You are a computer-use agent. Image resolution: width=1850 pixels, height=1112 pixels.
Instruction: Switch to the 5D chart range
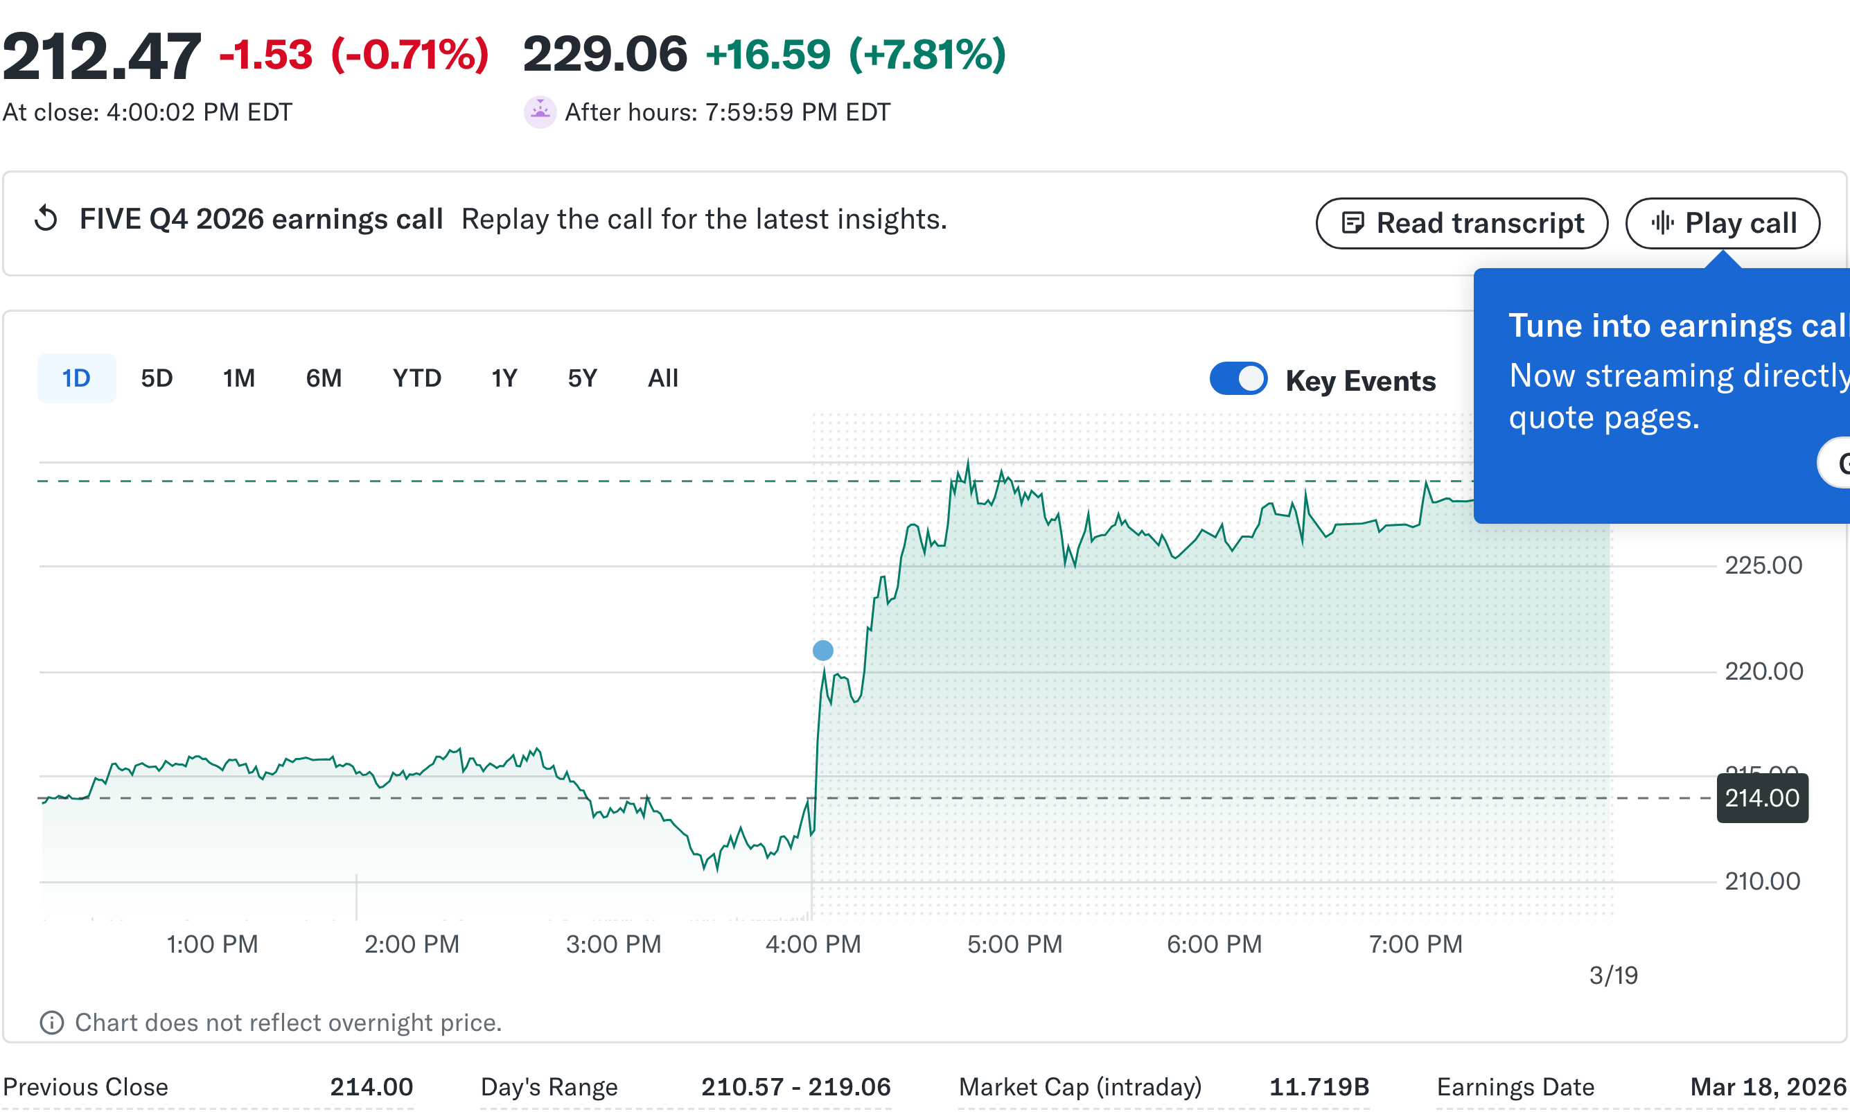pyautogui.click(x=156, y=379)
